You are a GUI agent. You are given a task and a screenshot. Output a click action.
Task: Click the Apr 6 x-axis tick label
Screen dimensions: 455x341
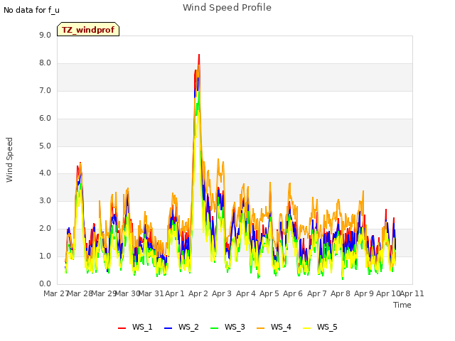pos(293,293)
